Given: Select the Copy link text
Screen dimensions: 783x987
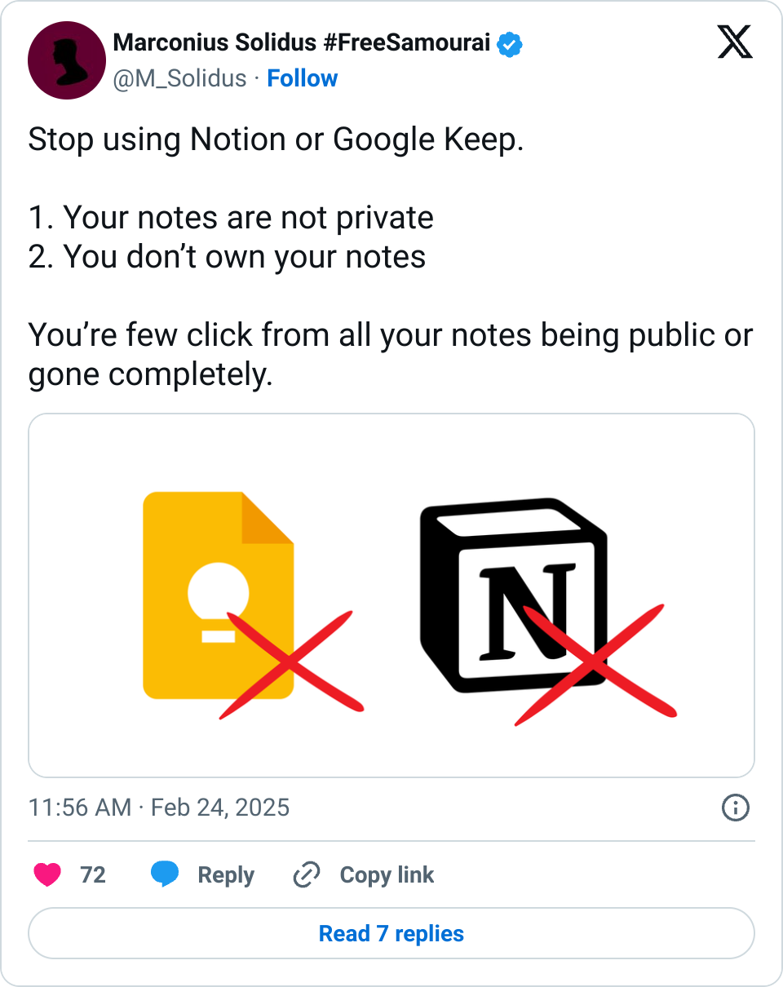Looking at the screenshot, I should (x=387, y=875).
